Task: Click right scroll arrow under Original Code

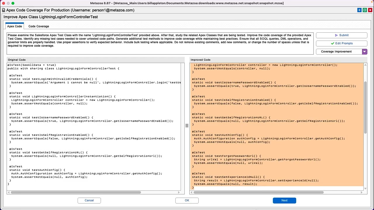Action: [x=179, y=192]
